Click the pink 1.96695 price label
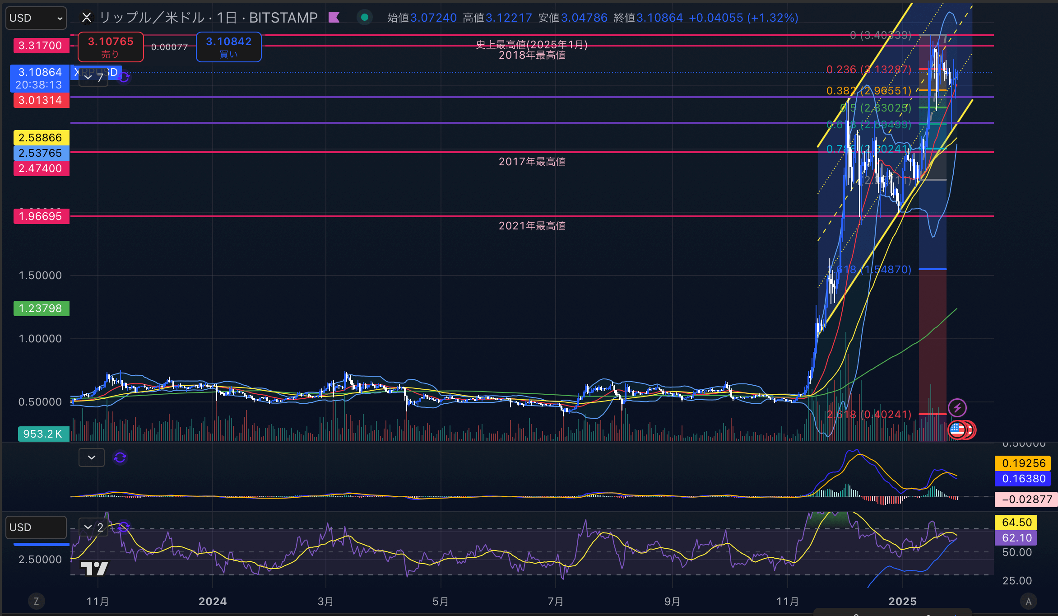 [x=41, y=216]
